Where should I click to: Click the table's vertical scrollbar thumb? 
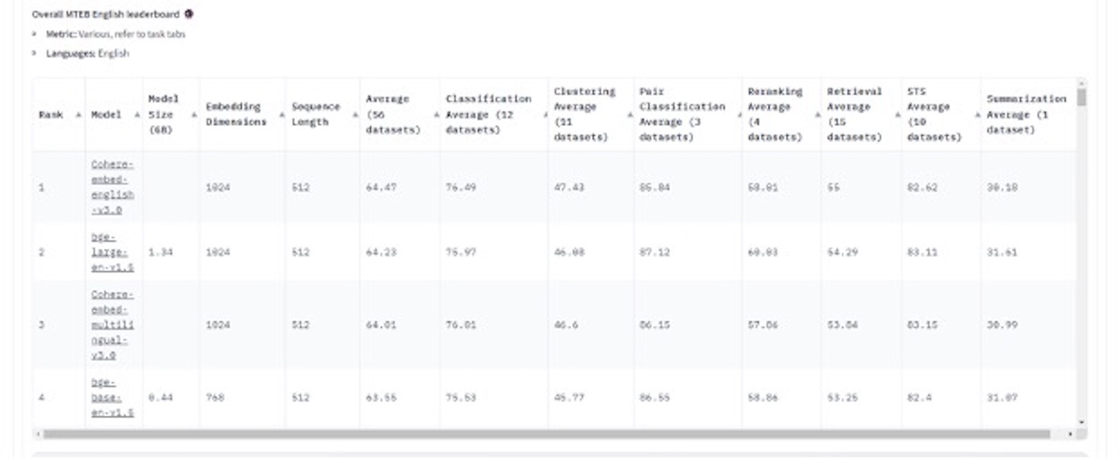1082,97
